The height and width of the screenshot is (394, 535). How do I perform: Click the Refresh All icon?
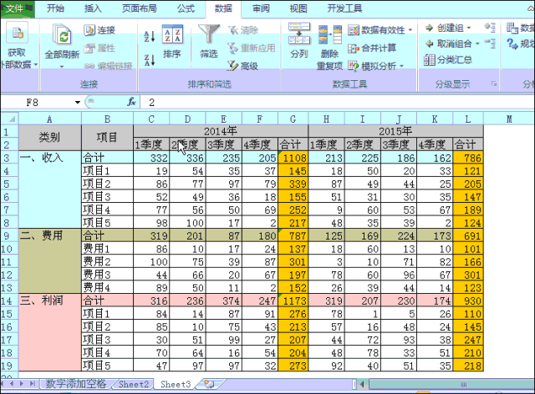[x=63, y=34]
